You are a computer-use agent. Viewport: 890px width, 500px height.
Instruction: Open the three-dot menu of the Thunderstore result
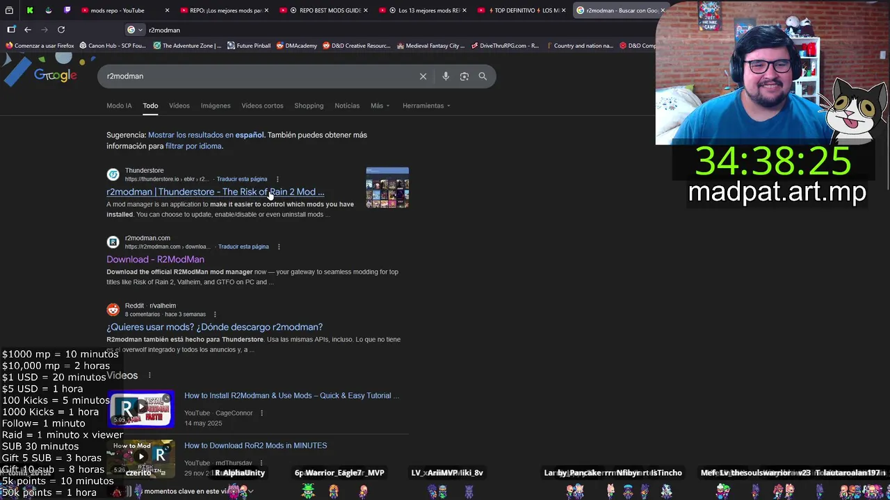[277, 179]
